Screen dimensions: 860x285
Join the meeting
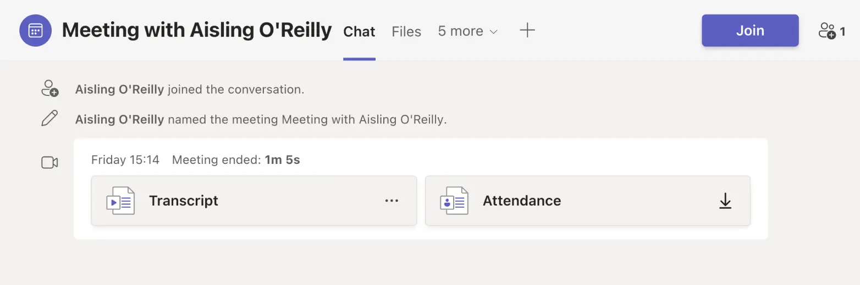pyautogui.click(x=750, y=31)
